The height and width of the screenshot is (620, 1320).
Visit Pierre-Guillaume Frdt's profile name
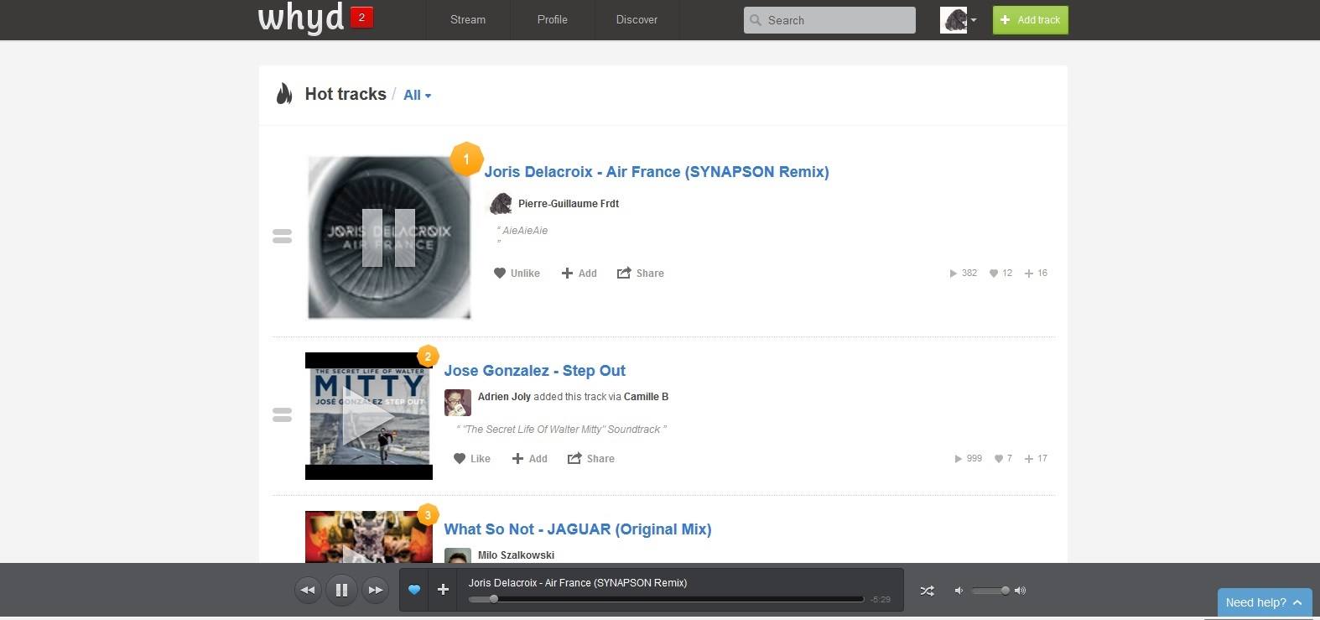click(569, 204)
